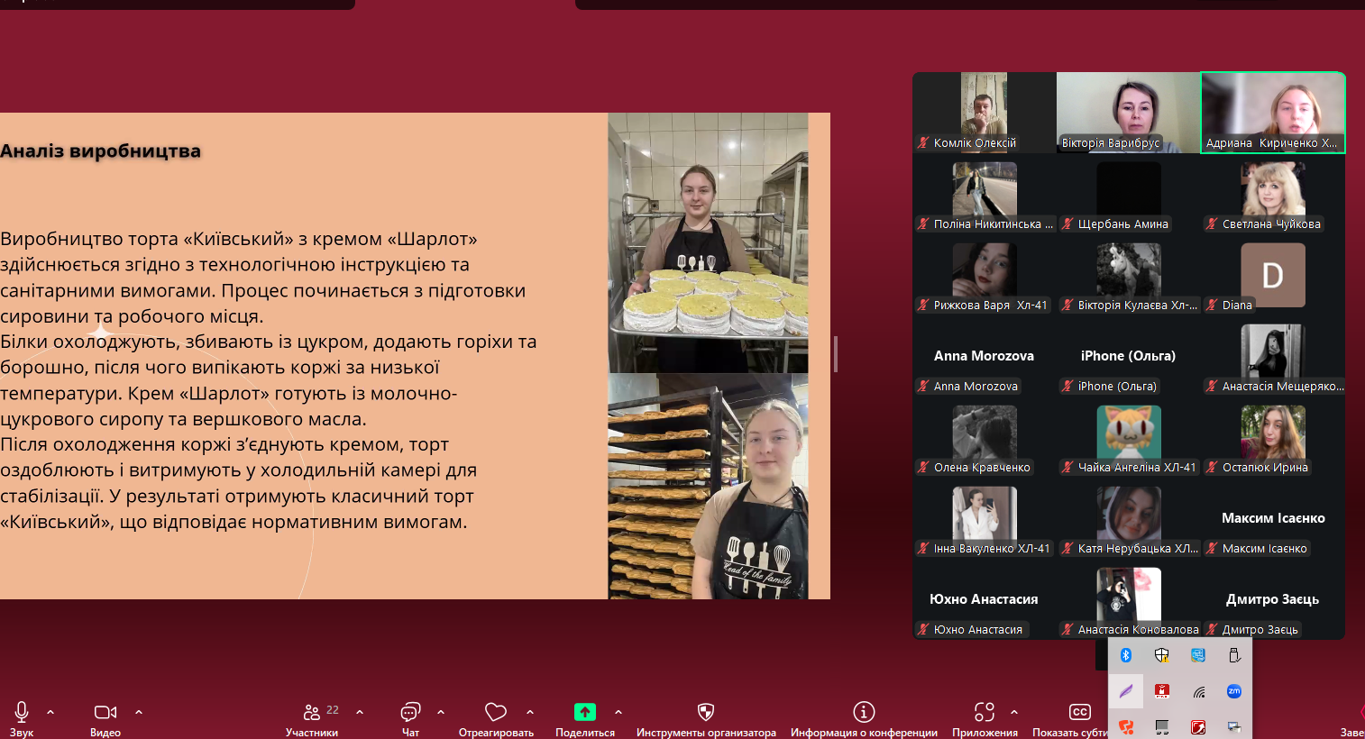The image size is (1365, 739).
Task: Select Вікторія Варибрус video tile
Action: (x=1128, y=113)
